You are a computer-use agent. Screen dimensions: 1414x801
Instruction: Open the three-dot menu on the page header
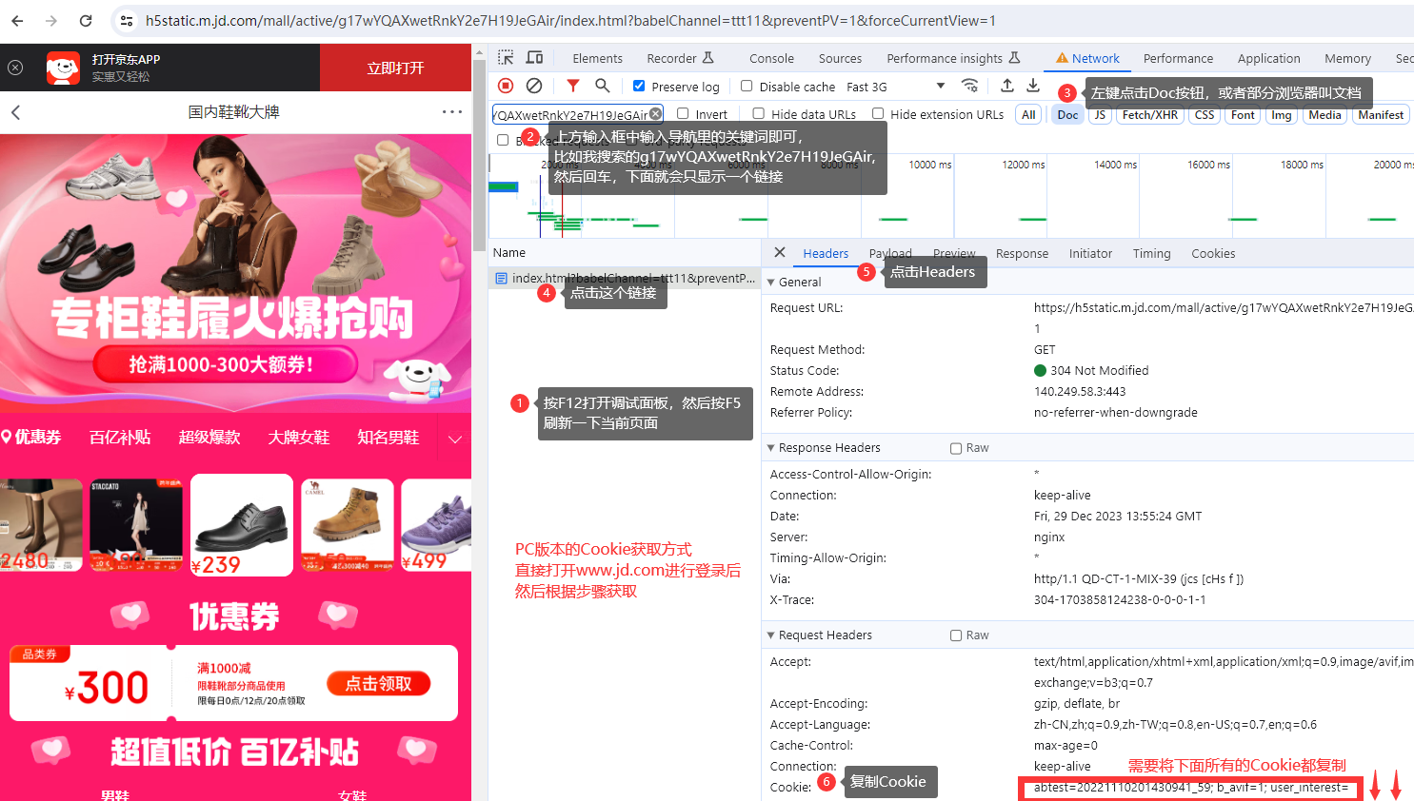(x=452, y=112)
